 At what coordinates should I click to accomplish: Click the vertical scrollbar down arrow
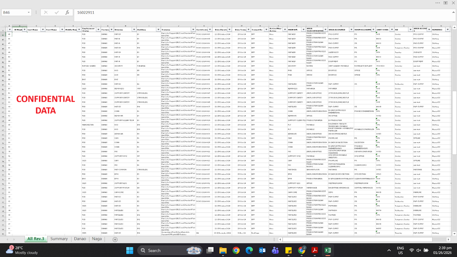pyautogui.click(x=454, y=234)
